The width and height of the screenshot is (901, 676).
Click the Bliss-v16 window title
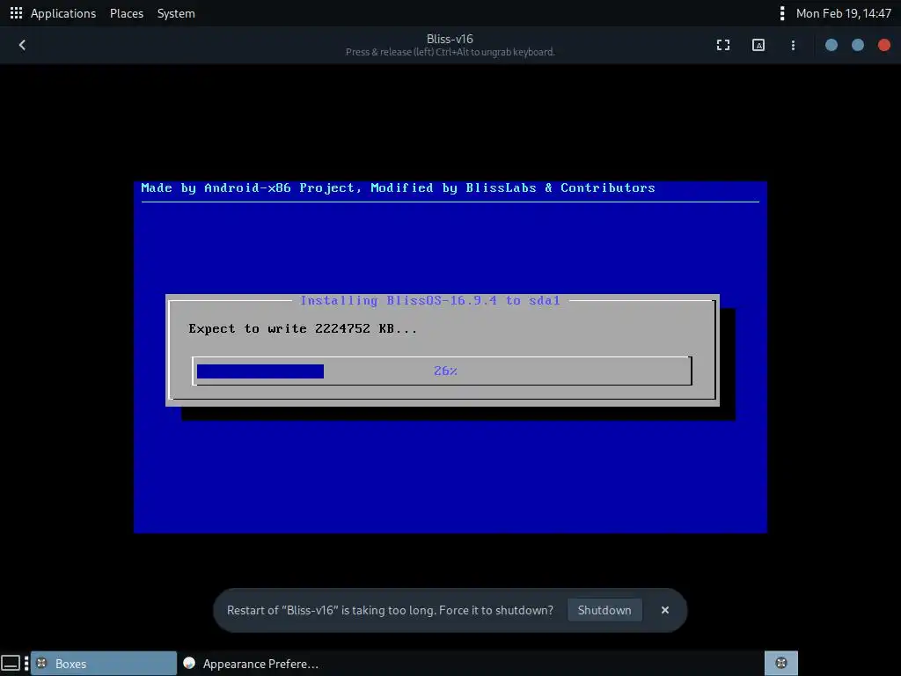tap(450, 39)
